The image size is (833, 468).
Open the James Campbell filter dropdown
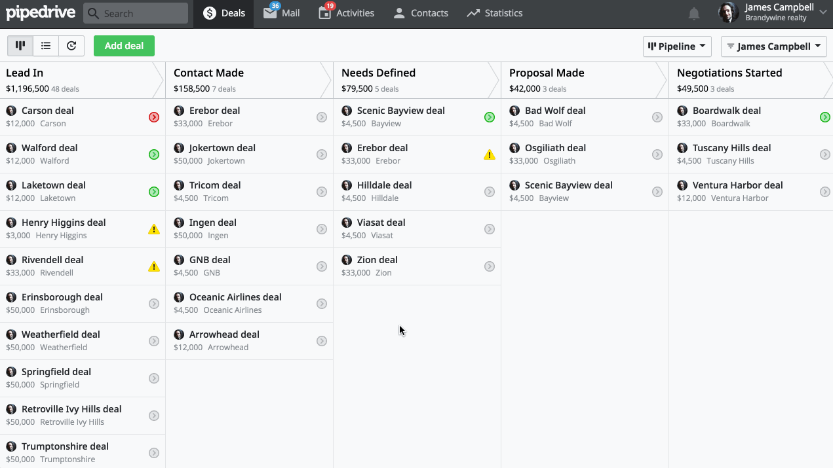pos(774,46)
